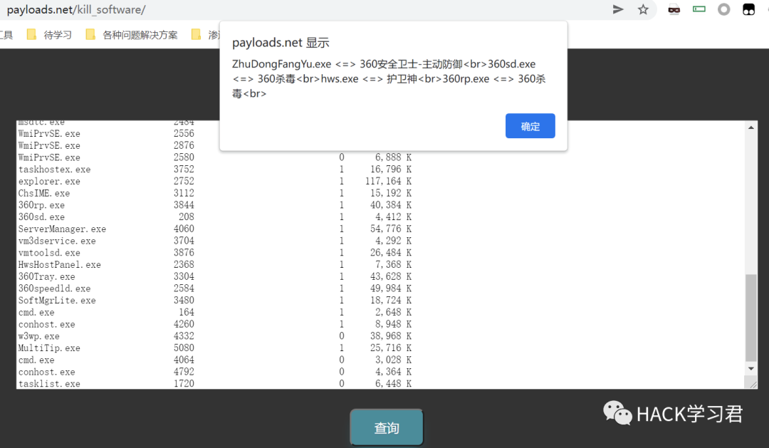Click the alert title payloads.net 显示
Image resolution: width=769 pixels, height=448 pixels.
tap(281, 43)
